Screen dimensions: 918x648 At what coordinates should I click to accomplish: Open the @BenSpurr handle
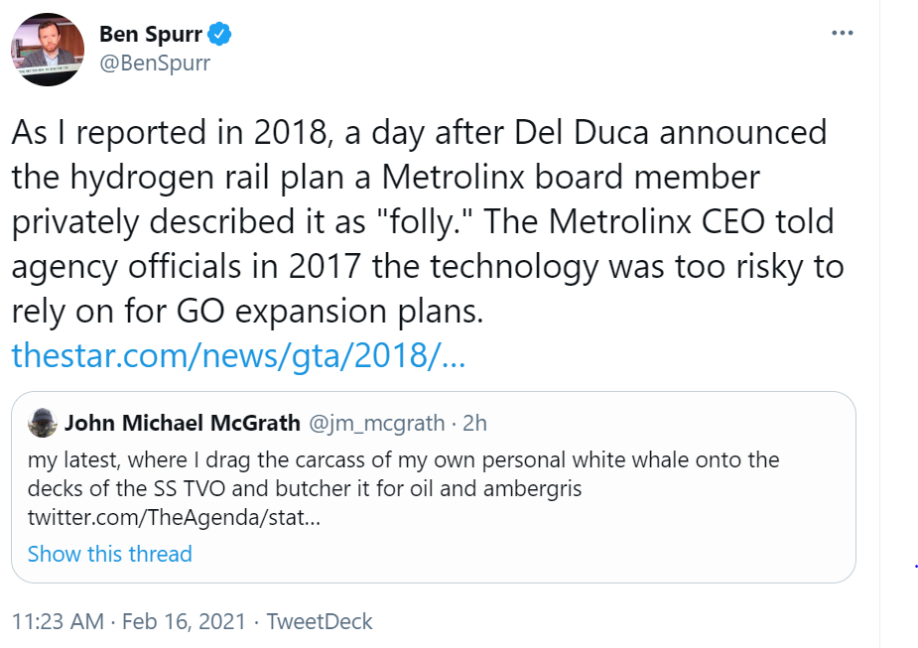[x=155, y=63]
